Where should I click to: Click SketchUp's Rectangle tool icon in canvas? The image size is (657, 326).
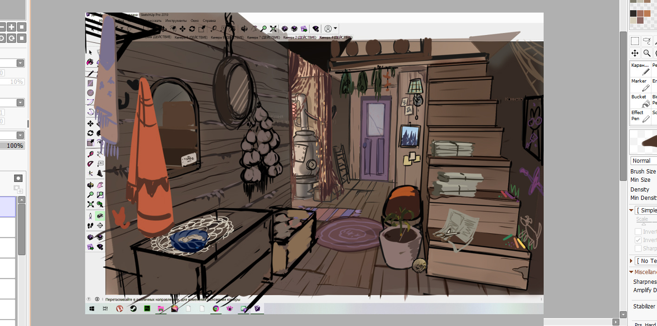tap(90, 83)
